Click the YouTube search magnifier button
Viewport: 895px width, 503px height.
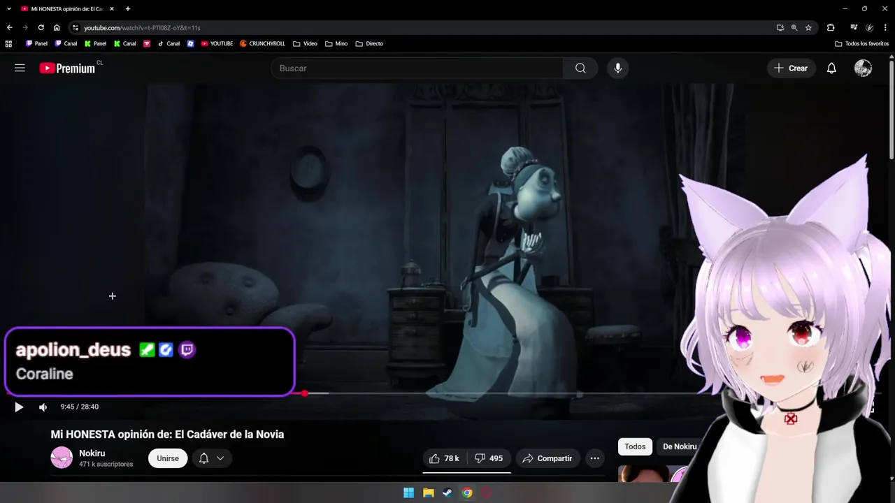coord(580,68)
